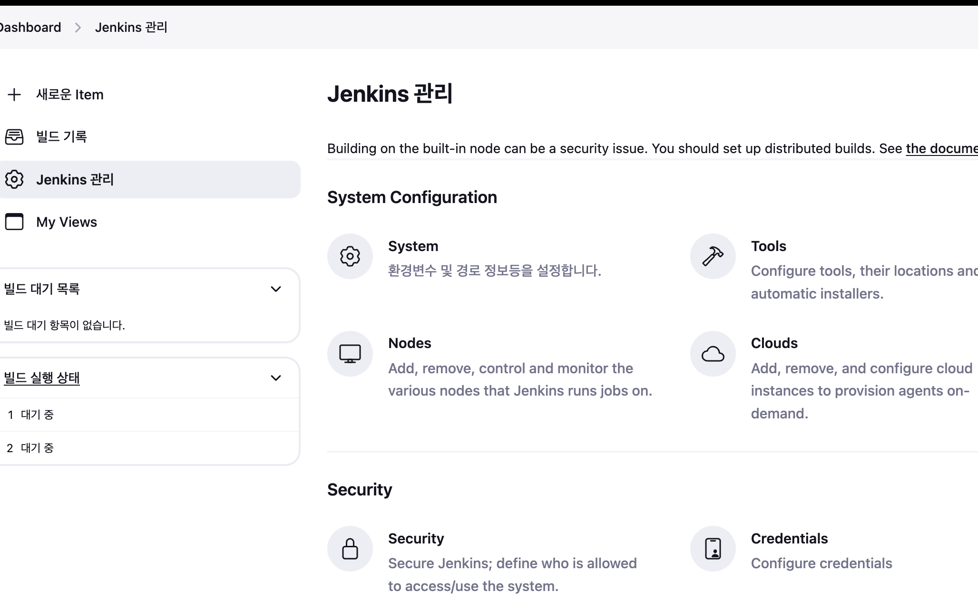Click the Security padlock icon
Screen dimensions: 978x601
point(350,549)
